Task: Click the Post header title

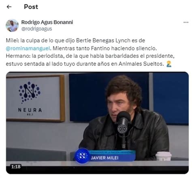Action: pyautogui.click(x=31, y=7)
